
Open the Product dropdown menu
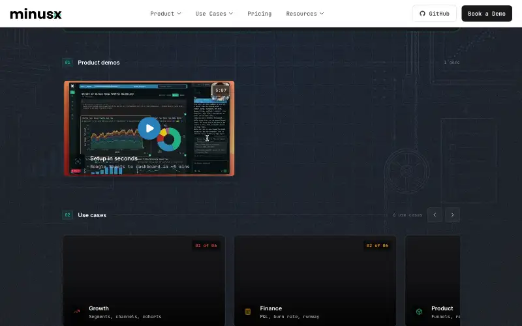click(x=166, y=14)
